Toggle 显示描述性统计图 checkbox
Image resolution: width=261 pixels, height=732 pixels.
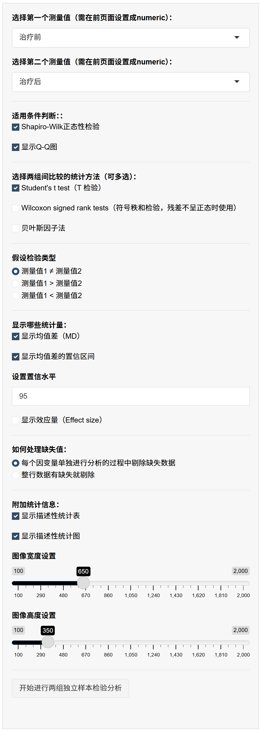pyautogui.click(x=16, y=537)
